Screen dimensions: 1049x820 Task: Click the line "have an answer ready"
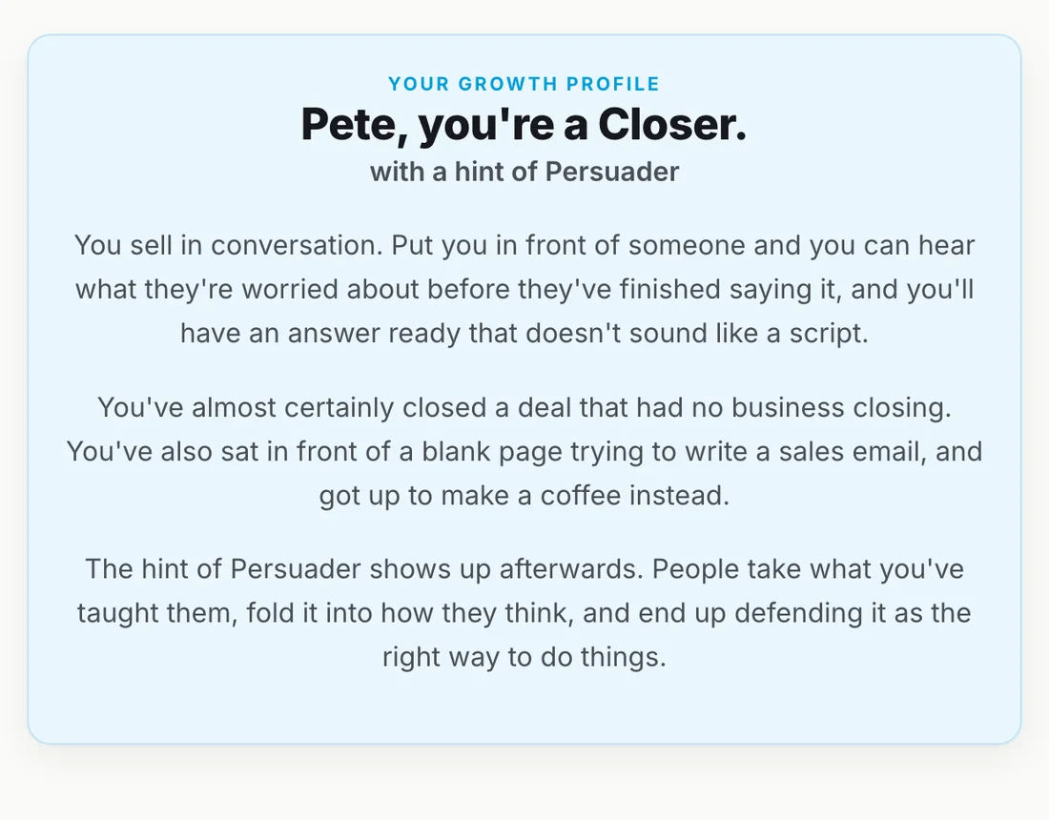(524, 333)
